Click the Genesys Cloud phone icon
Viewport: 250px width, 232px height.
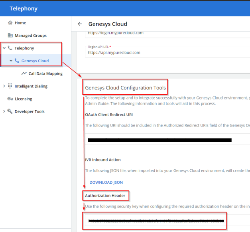17,61
